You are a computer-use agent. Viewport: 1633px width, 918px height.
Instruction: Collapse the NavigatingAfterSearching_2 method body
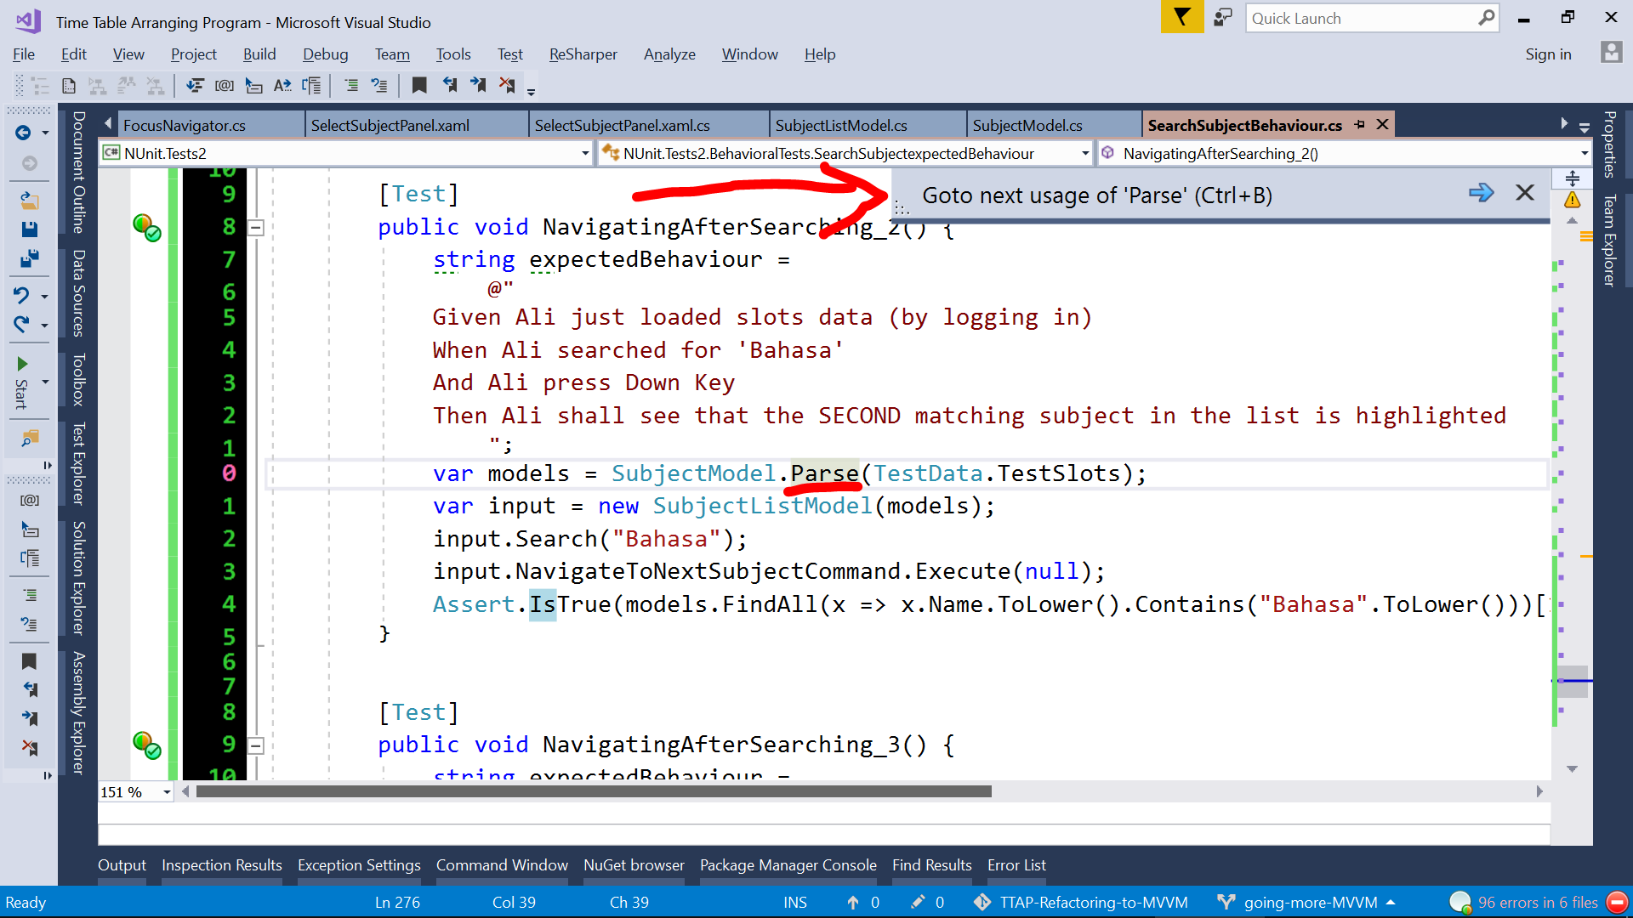[254, 227]
